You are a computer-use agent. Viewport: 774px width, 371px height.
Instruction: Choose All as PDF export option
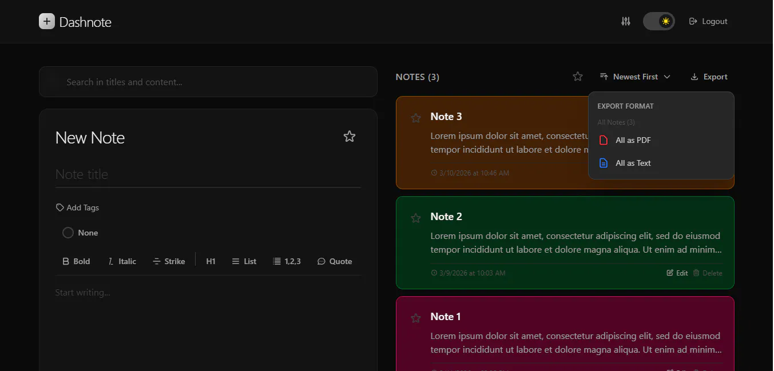coord(661,140)
